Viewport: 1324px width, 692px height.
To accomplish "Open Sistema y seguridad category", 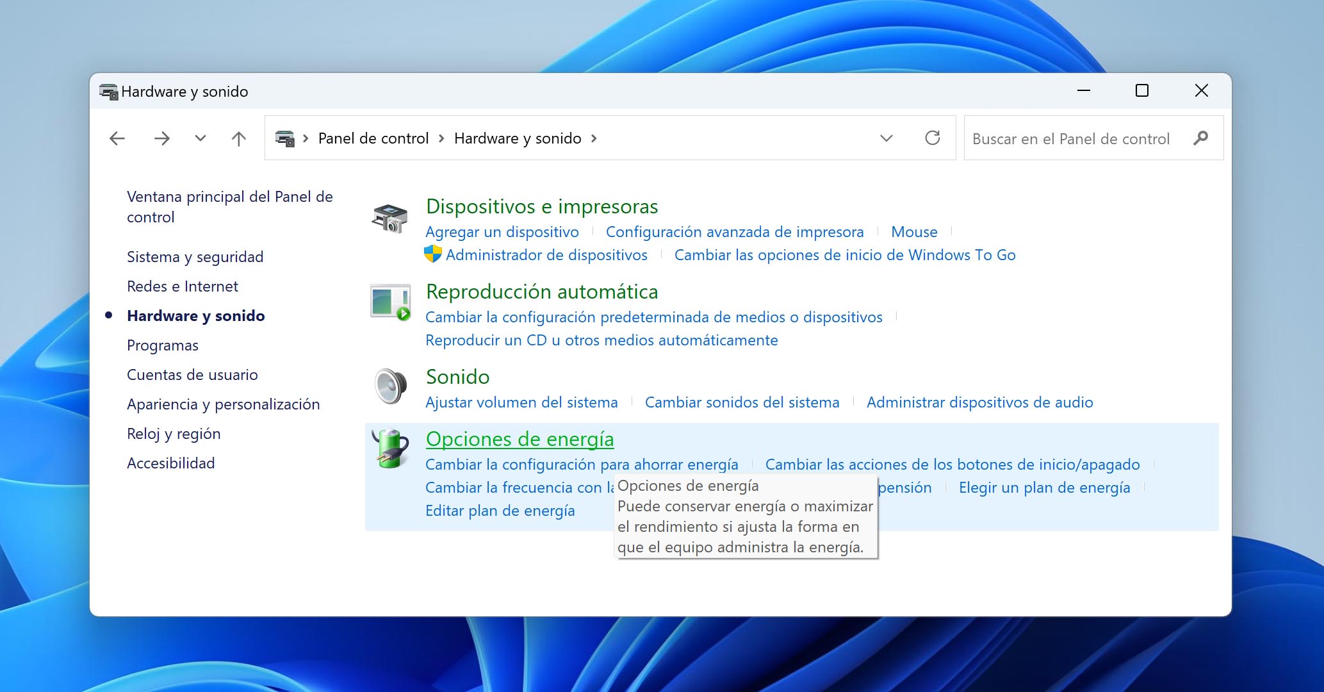I will (x=195, y=257).
